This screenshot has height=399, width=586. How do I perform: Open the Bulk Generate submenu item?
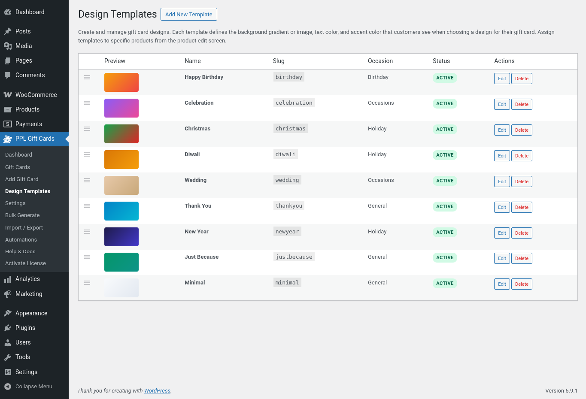22,215
